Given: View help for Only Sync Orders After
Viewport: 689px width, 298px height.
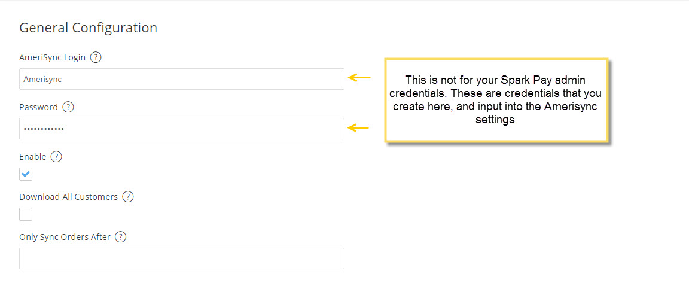Looking at the screenshot, I should point(120,237).
